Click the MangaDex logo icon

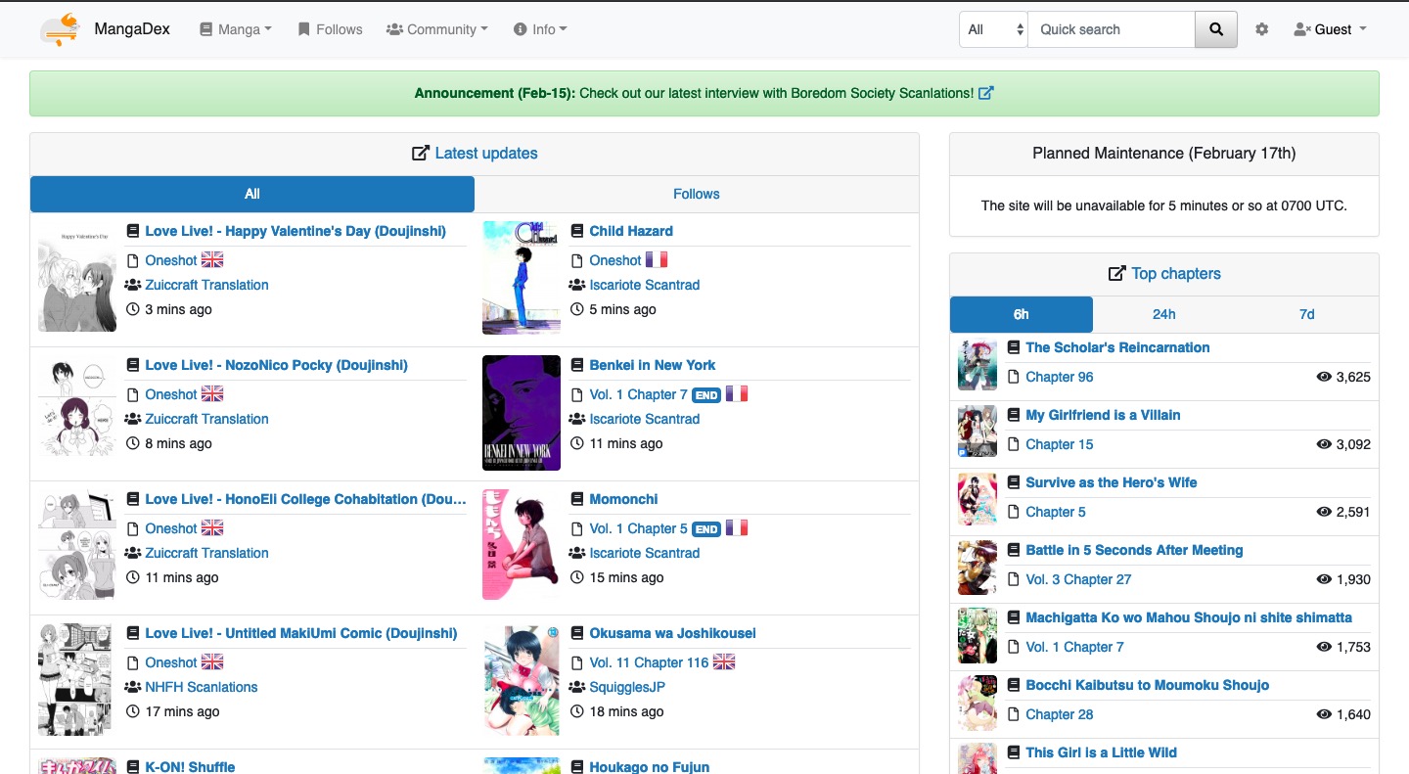[x=60, y=29]
